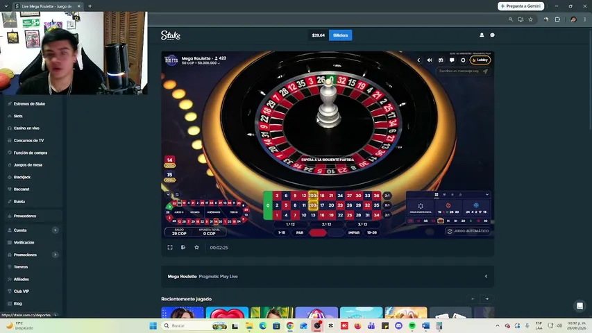
Task: Bet on the top row 2:1 column
Action: [387, 196]
